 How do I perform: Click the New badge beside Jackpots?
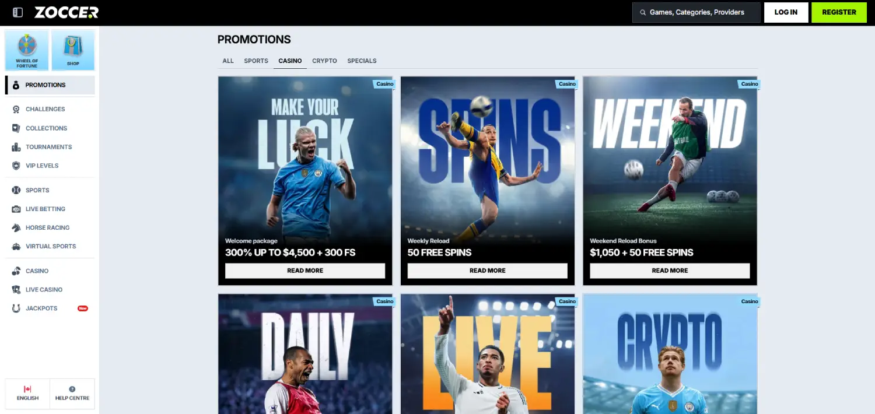tap(83, 308)
